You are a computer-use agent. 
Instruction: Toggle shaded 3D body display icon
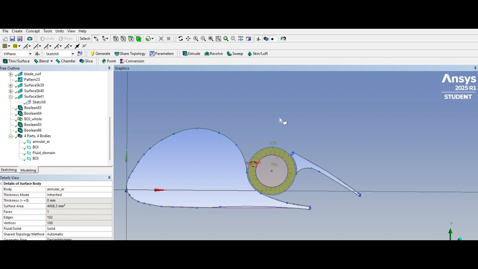click(266, 38)
